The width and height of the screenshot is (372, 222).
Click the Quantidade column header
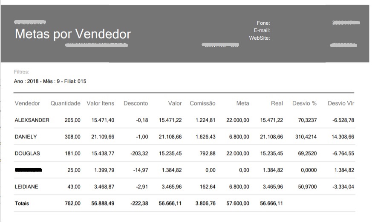(65, 103)
